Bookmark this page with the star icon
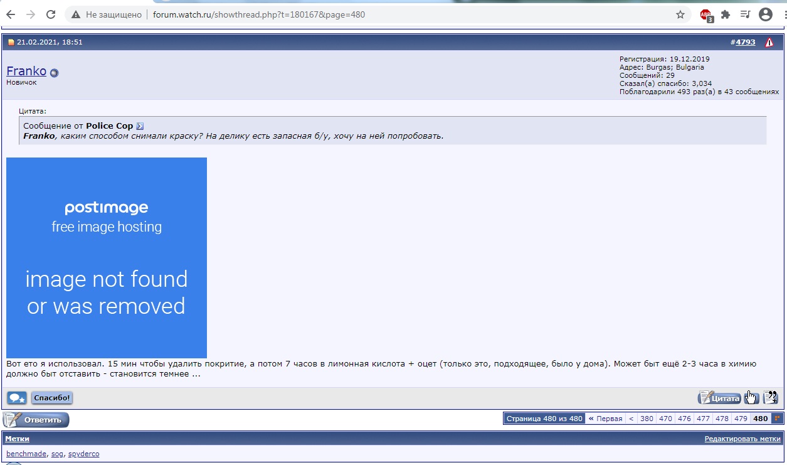The width and height of the screenshot is (787, 465). pos(680,14)
